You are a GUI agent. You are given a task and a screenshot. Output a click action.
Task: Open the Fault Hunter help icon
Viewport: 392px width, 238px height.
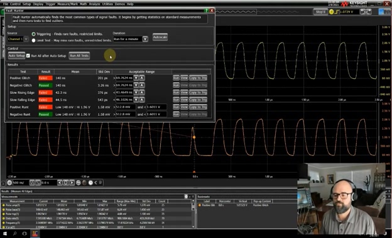(206, 11)
